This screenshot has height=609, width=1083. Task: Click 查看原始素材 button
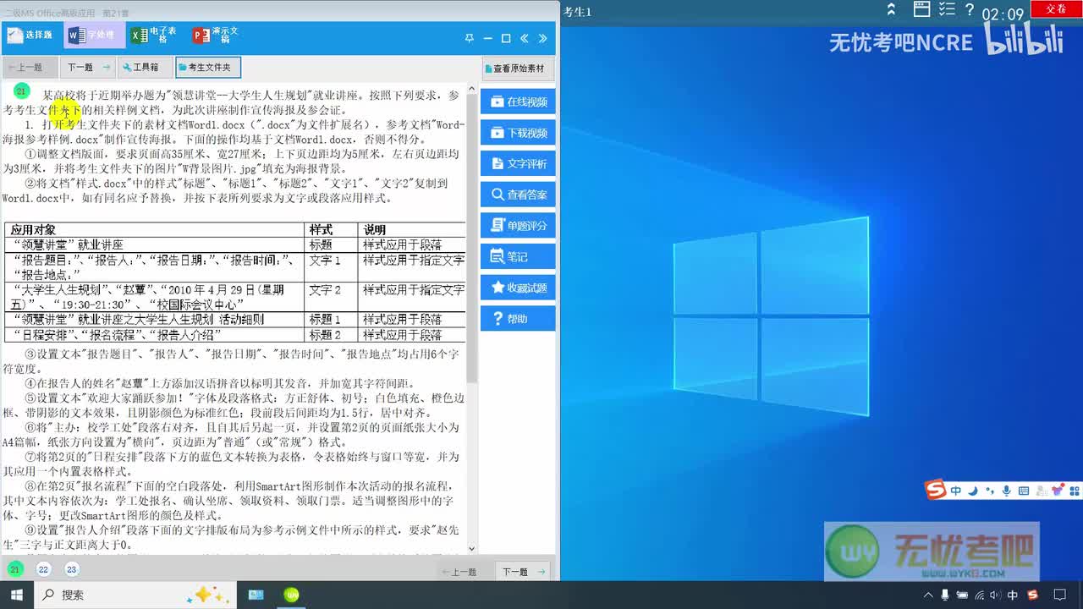pos(517,69)
